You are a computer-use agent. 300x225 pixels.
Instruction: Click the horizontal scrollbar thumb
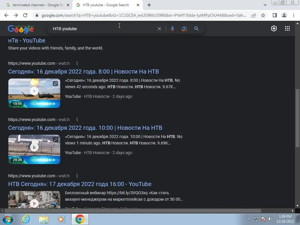tap(133, 211)
